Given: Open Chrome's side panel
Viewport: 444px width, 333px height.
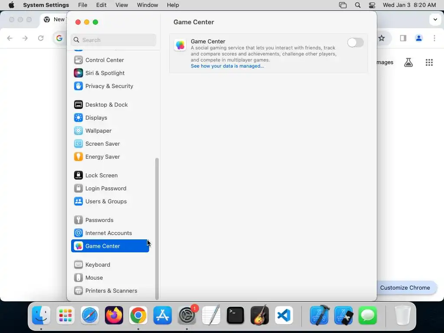Looking at the screenshot, I should coord(403,38).
